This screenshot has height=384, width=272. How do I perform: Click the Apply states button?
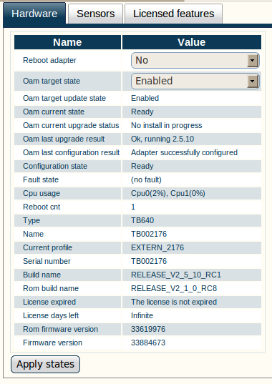click(x=45, y=364)
